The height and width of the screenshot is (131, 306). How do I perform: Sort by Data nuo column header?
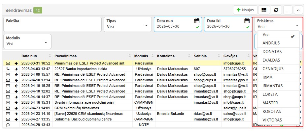coord(36,56)
